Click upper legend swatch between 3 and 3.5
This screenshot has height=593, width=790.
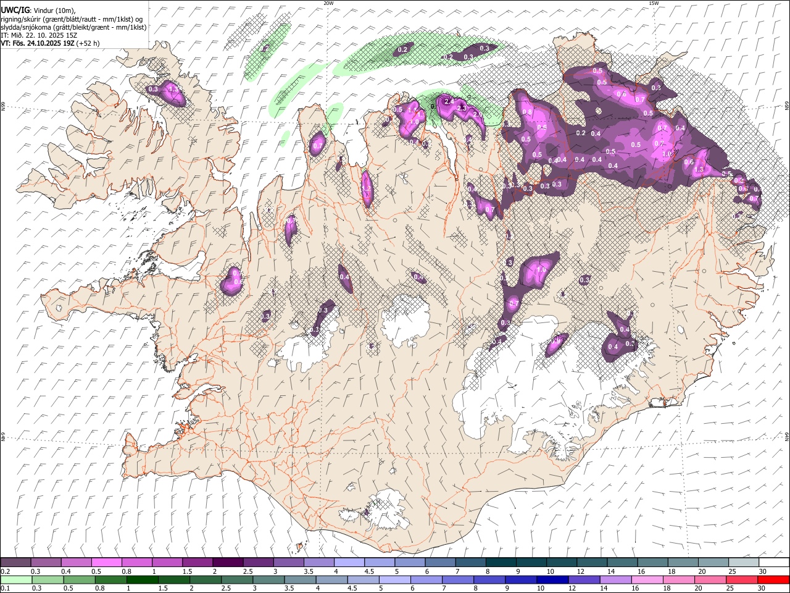[288, 562]
